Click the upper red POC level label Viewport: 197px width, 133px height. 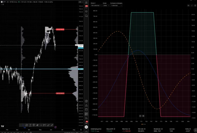point(60,29)
